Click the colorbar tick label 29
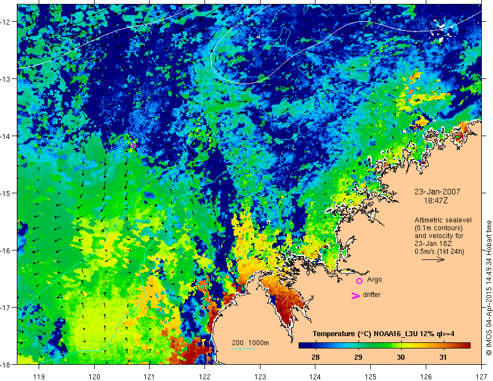 (358, 357)
